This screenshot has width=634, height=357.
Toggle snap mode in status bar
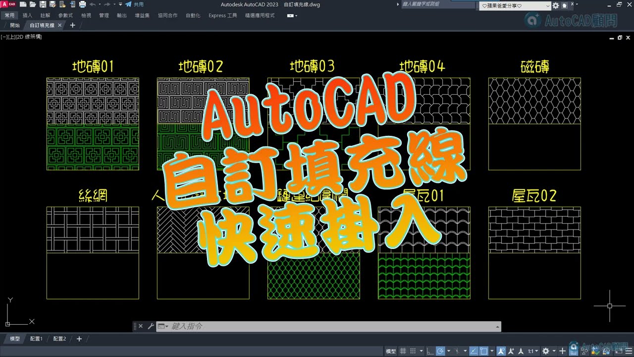[413, 351]
